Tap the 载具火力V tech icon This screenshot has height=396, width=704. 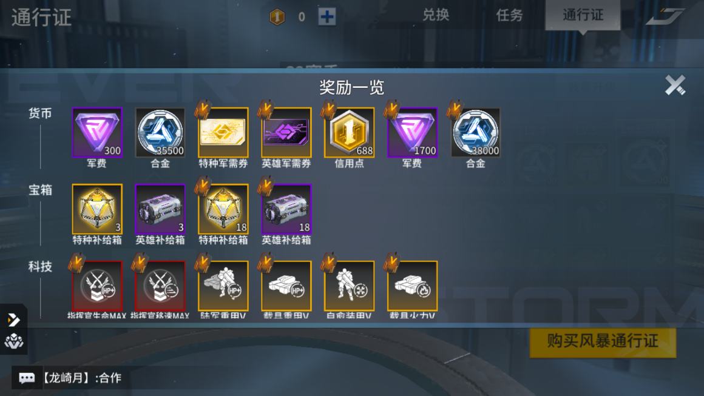click(x=412, y=286)
